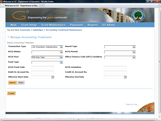
Task: Click the Manage Accounting Treatment heading
Action: (x=31, y=37)
